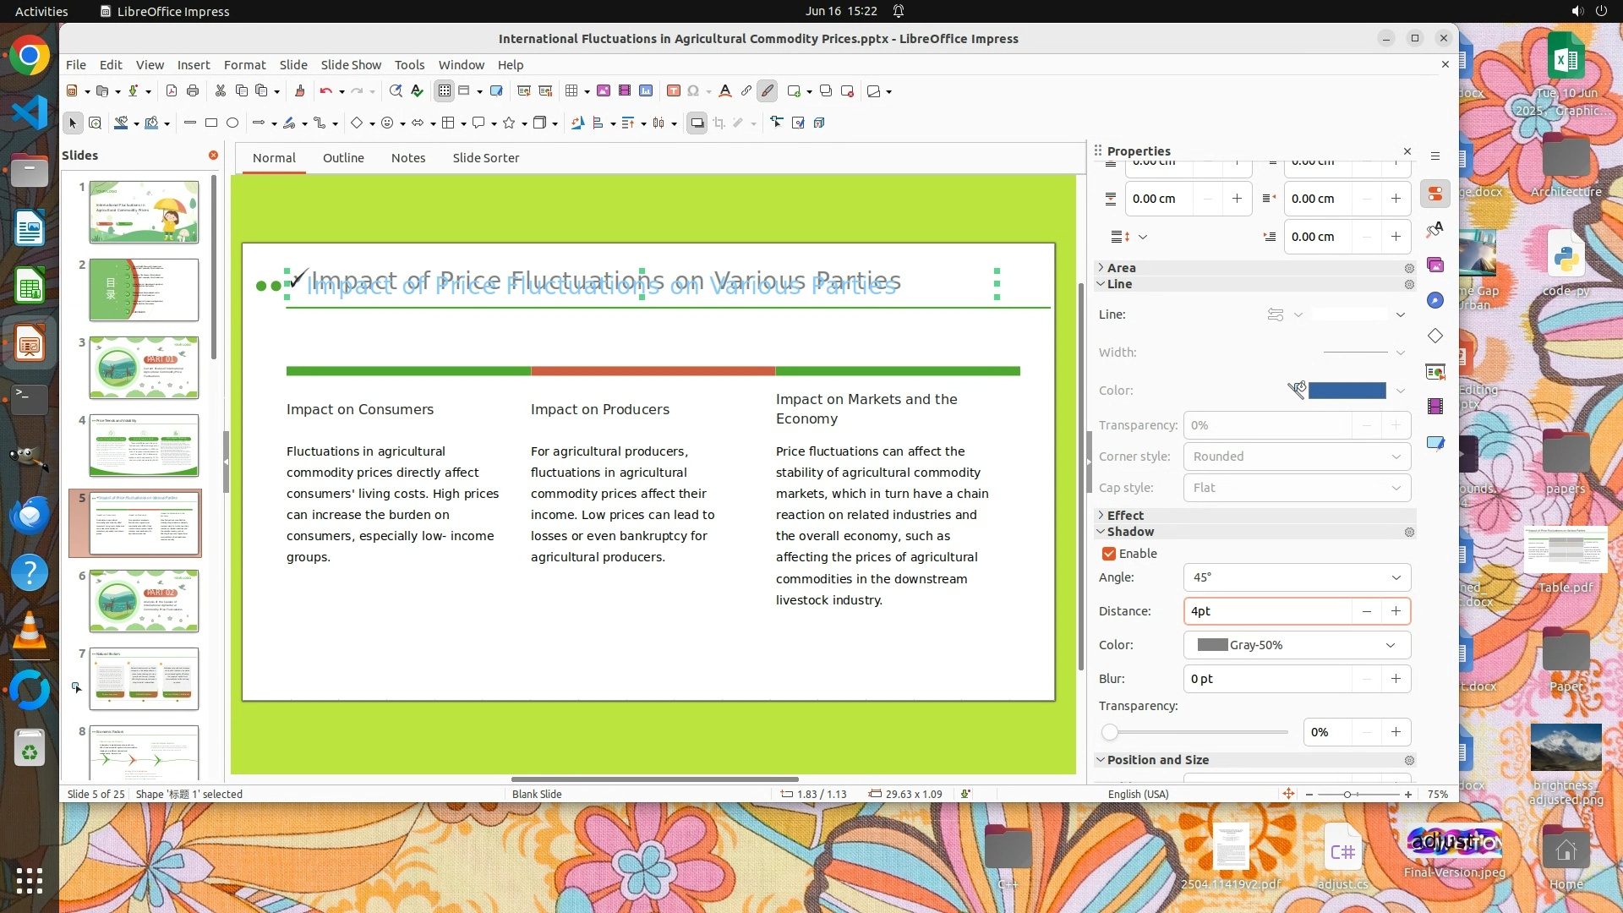Click the Export as PDF icon
The image size is (1623, 913).
pyautogui.click(x=172, y=91)
